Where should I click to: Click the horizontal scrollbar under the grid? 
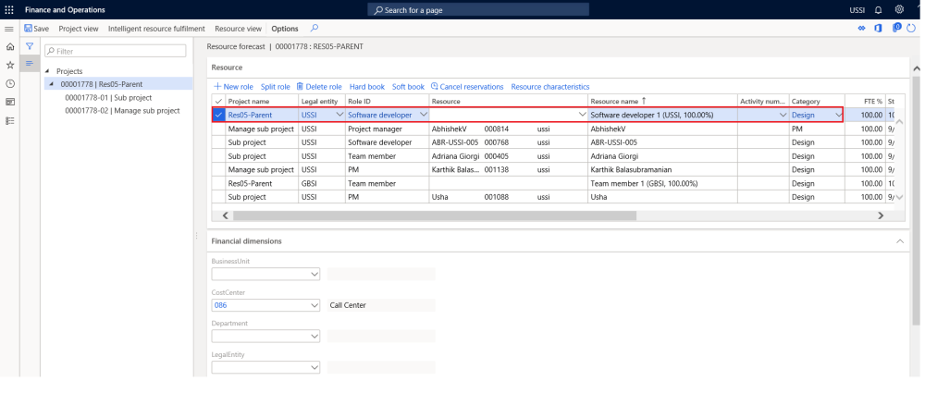(435, 215)
